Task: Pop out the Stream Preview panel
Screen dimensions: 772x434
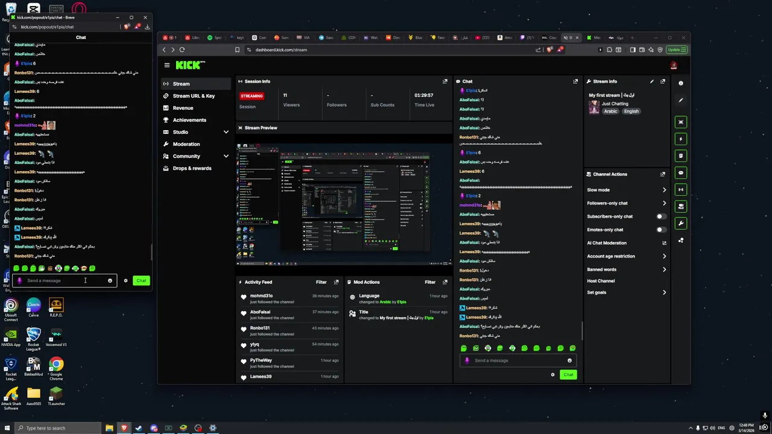Action: coord(445,128)
